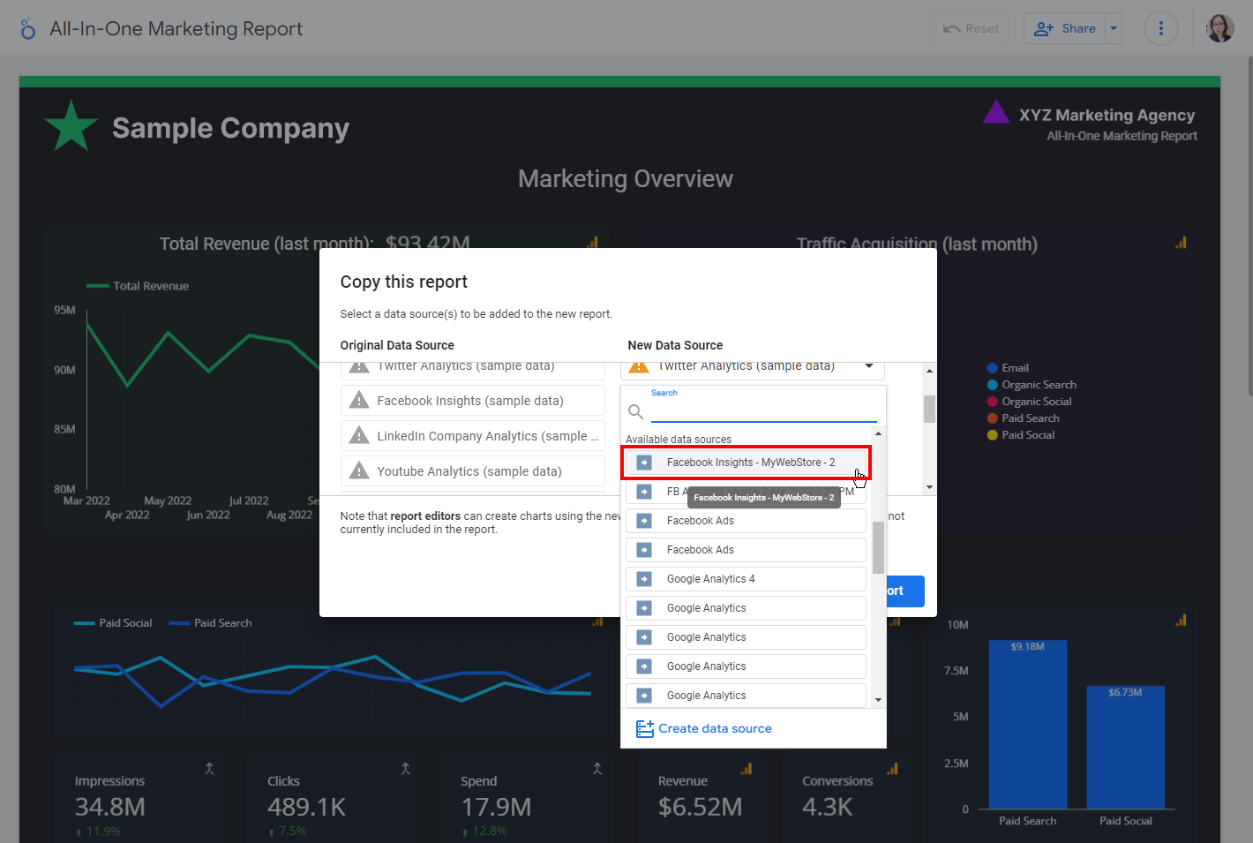Click the warning icon beside Youtube Analytics (sample data)
The width and height of the screenshot is (1253, 843).
pyautogui.click(x=359, y=471)
